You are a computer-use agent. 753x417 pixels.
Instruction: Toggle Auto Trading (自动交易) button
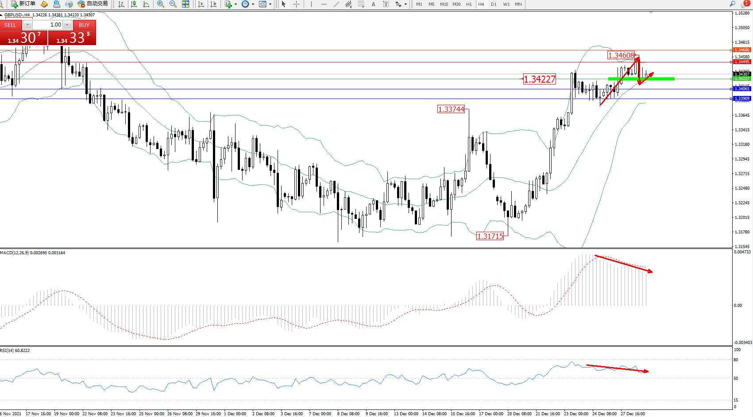(93, 4)
